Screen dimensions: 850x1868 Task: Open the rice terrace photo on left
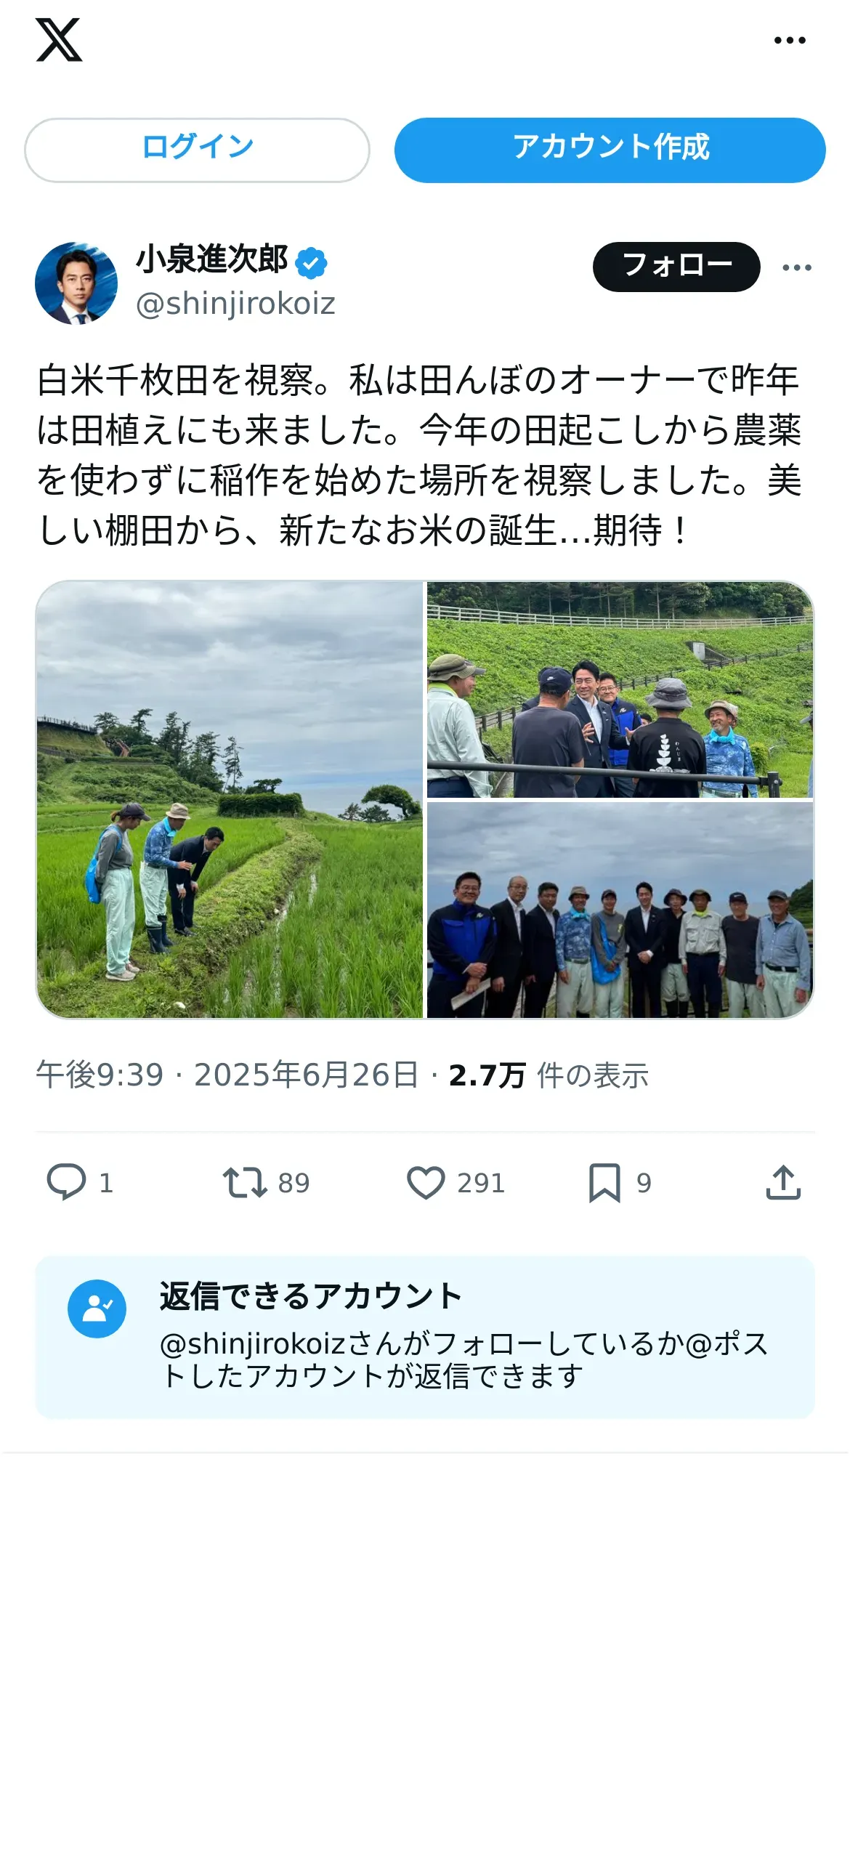click(x=230, y=799)
